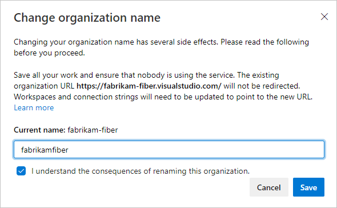Click the current name value fabrikam-fiber
The width and height of the screenshot is (337, 208).
tap(93, 130)
